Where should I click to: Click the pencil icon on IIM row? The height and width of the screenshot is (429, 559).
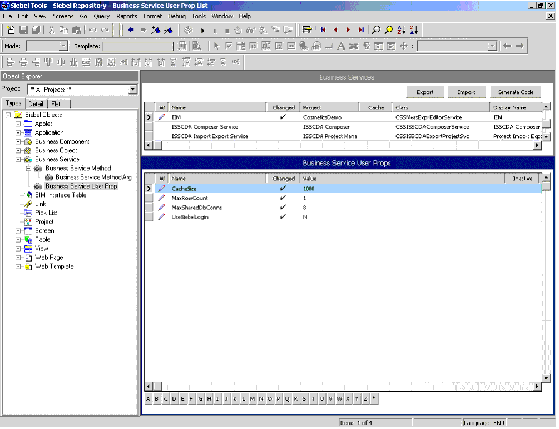tap(161, 117)
